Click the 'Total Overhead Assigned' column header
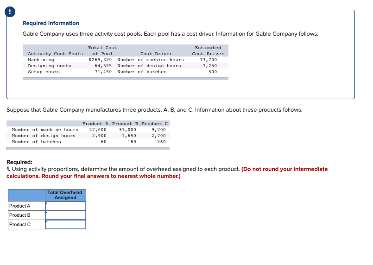Viewport: 373px width, 265px height. [x=65, y=195]
